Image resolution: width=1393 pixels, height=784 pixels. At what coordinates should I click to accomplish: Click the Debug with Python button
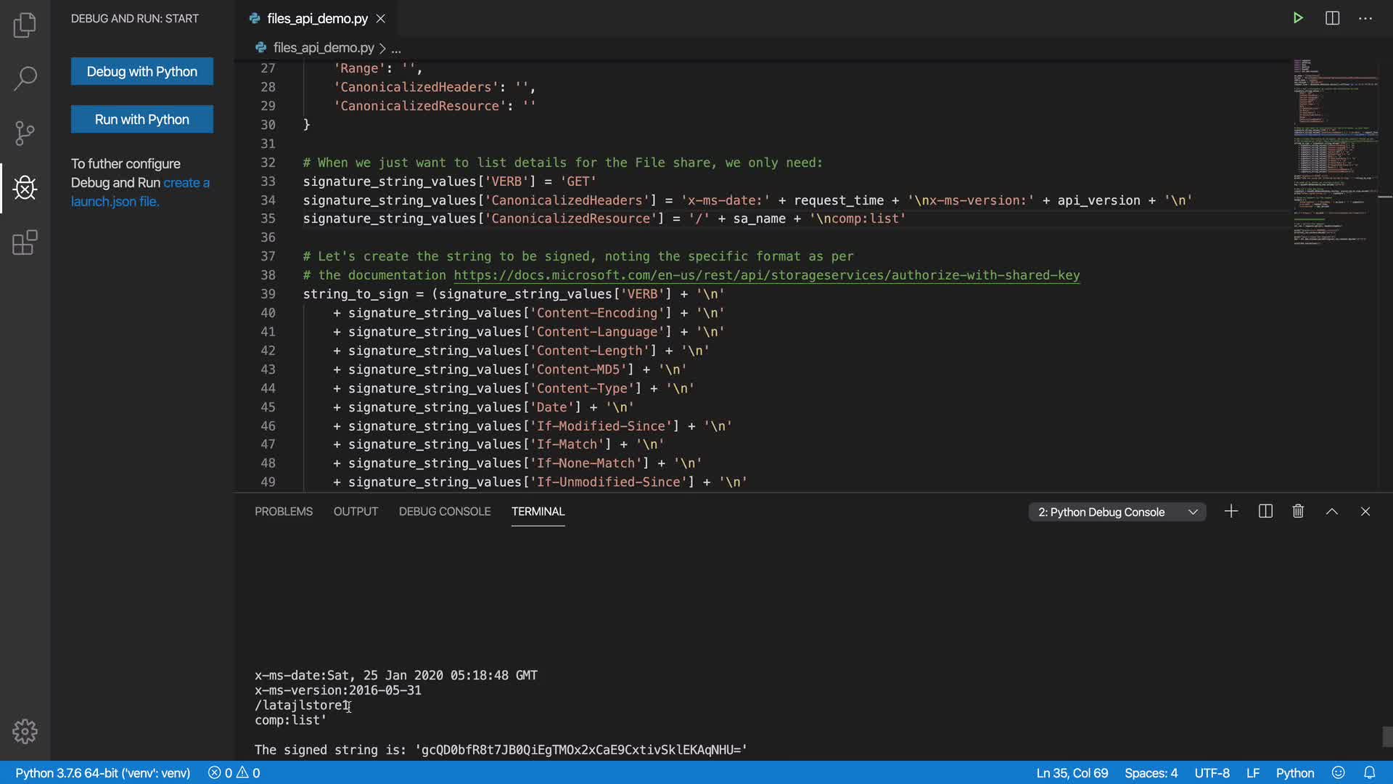coord(142,71)
